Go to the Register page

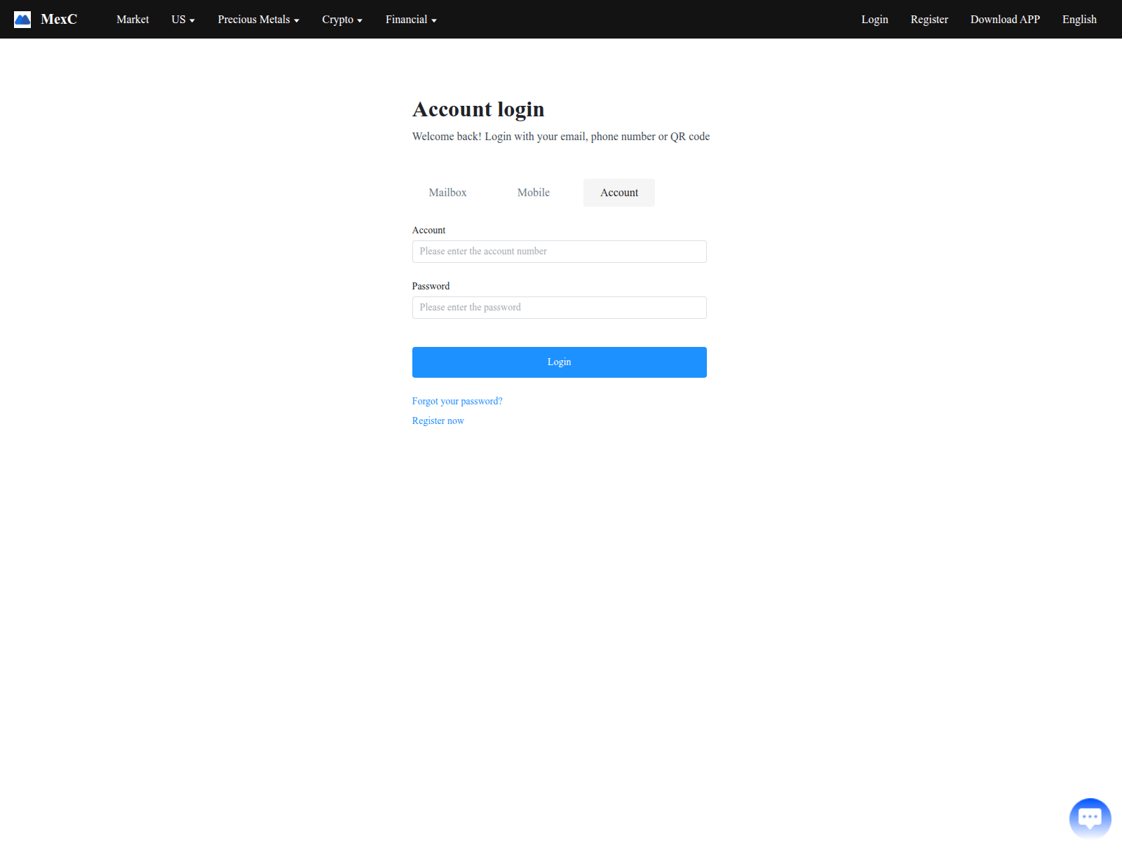click(x=929, y=19)
